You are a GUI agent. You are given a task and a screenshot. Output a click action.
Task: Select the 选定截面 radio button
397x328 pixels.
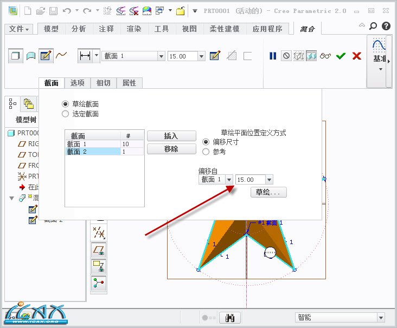pos(65,114)
